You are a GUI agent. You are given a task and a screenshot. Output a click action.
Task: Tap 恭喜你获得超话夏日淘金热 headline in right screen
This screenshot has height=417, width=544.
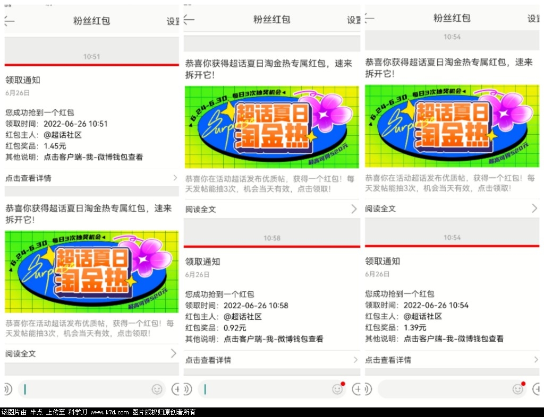click(x=449, y=68)
